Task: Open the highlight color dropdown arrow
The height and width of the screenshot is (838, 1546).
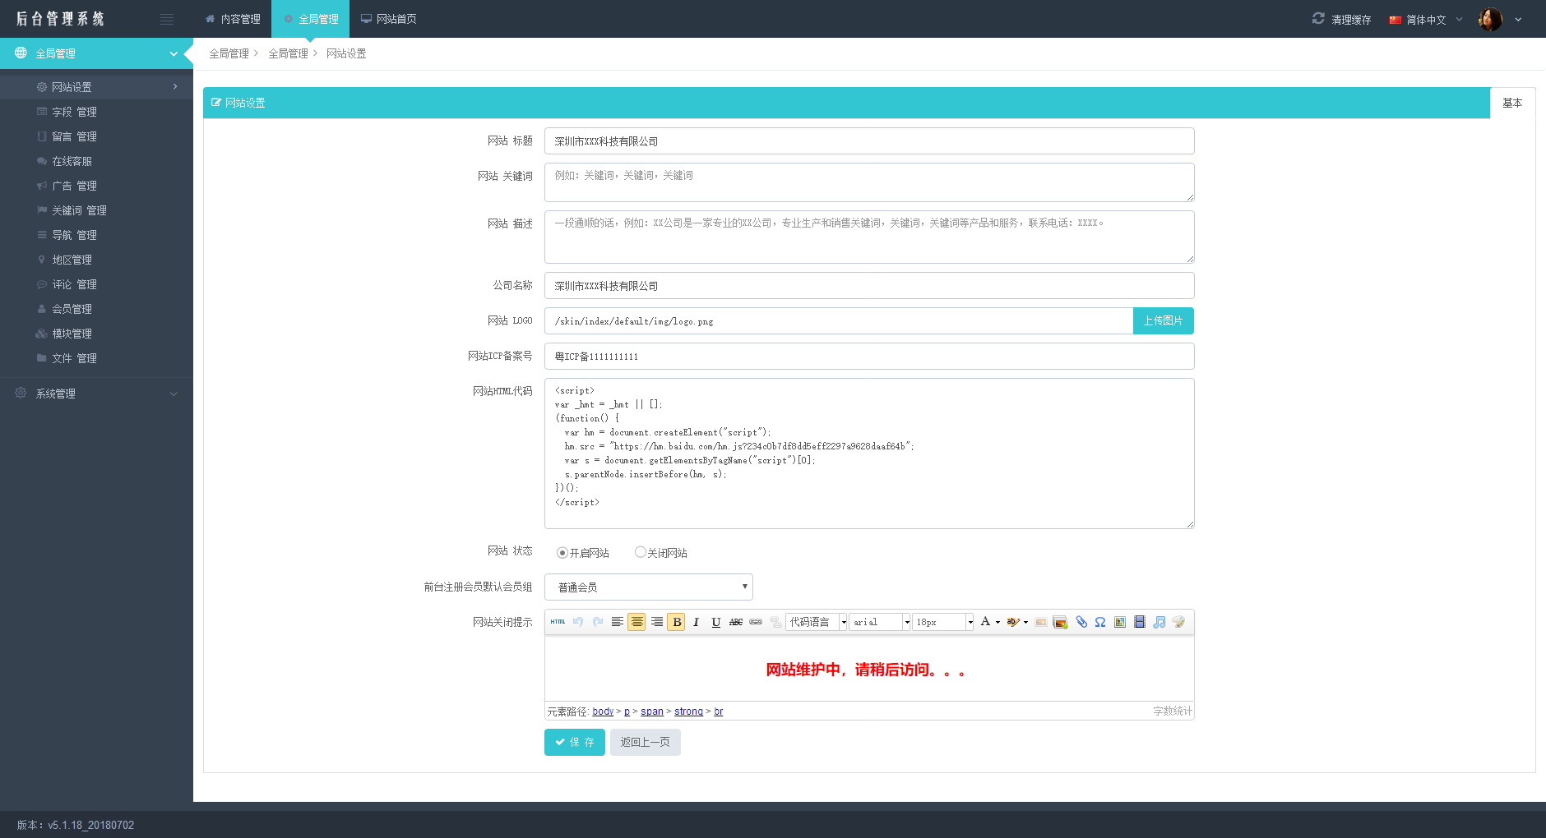Action: pos(1025,622)
